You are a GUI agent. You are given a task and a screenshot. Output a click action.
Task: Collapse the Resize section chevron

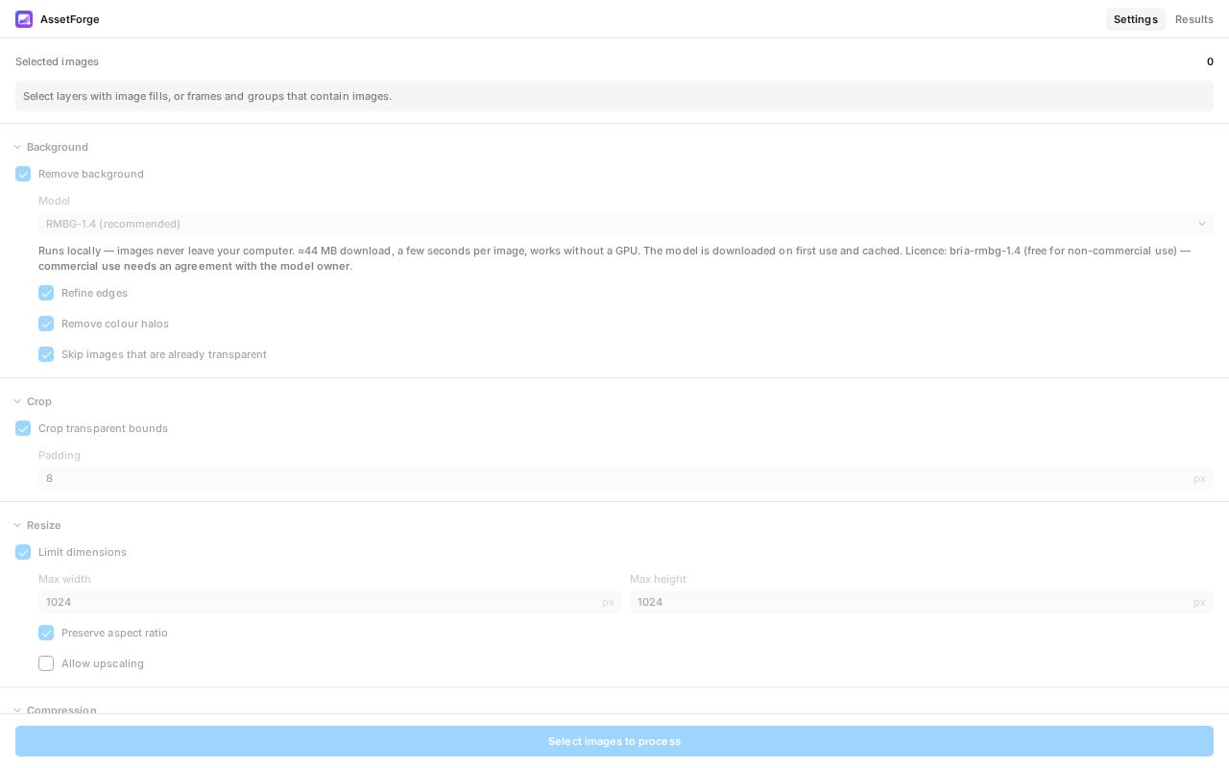[x=17, y=525]
